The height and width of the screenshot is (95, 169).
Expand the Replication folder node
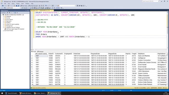3,21
